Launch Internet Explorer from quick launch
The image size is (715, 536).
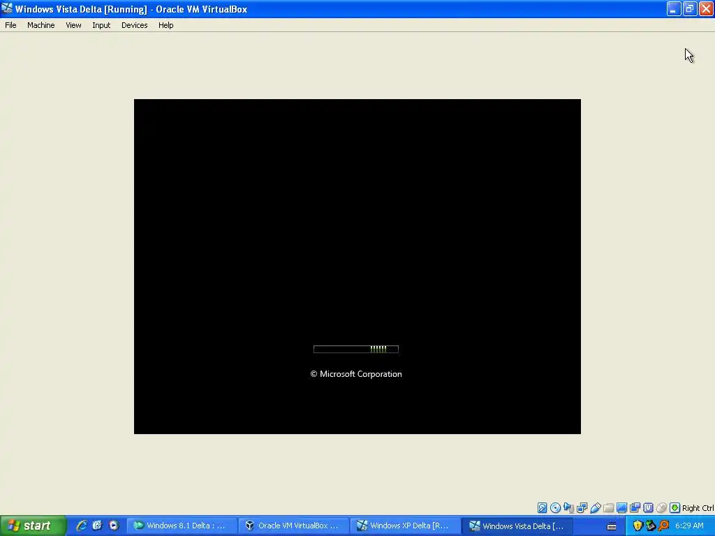tap(82, 526)
